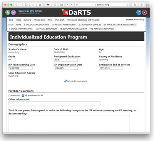Viewport: 154px width, 141px height.
Task: Click the Refresh Demographics link
Action: click(77, 81)
